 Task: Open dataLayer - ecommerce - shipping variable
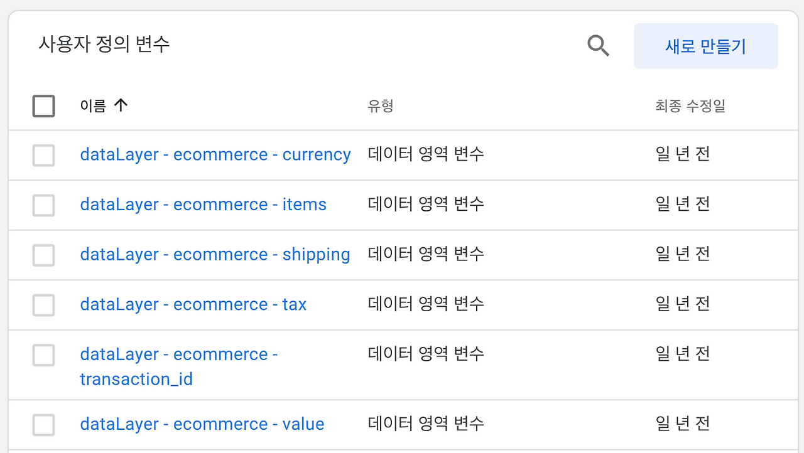(215, 255)
